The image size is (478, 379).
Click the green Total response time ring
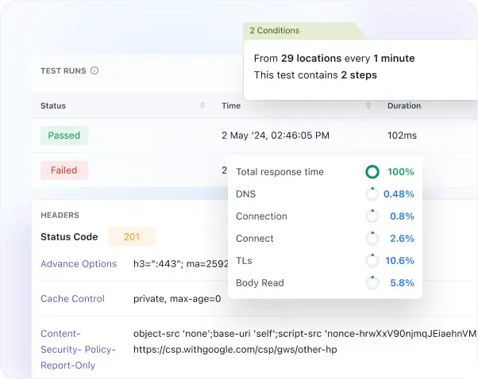pyautogui.click(x=372, y=172)
